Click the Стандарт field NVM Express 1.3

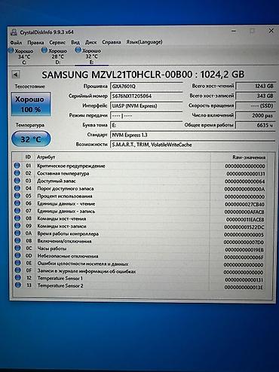coord(192,135)
